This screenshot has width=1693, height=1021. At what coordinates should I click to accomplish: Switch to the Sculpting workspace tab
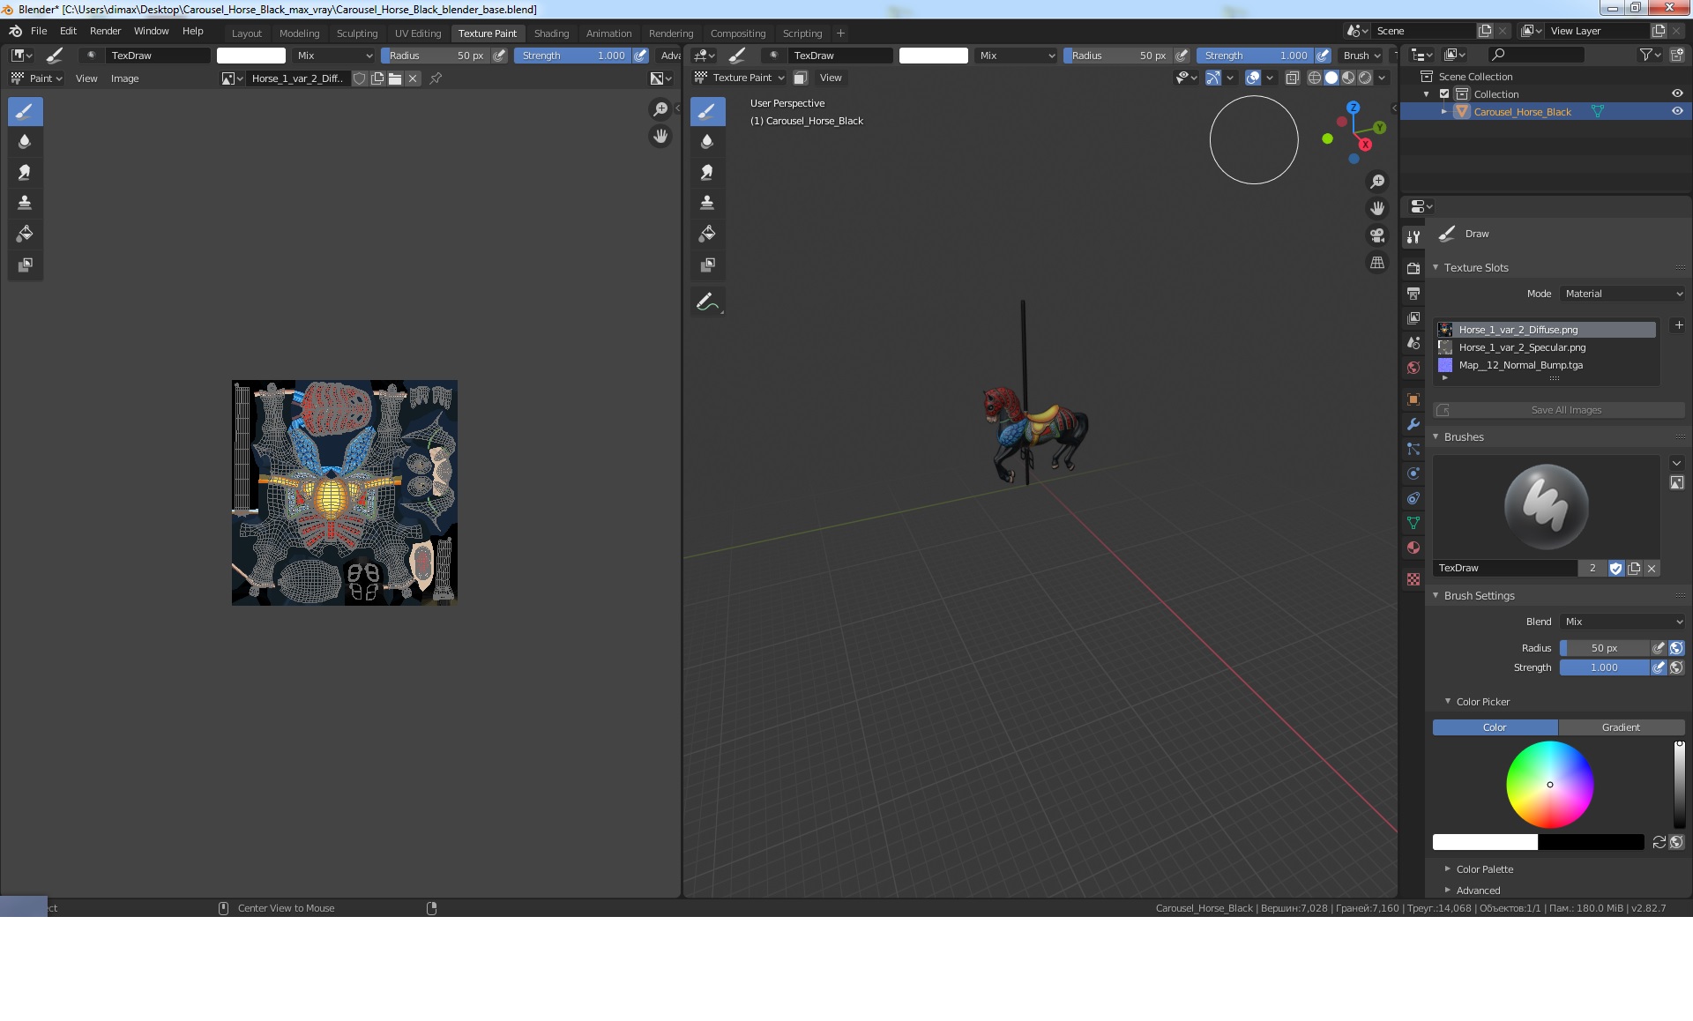coord(356,34)
